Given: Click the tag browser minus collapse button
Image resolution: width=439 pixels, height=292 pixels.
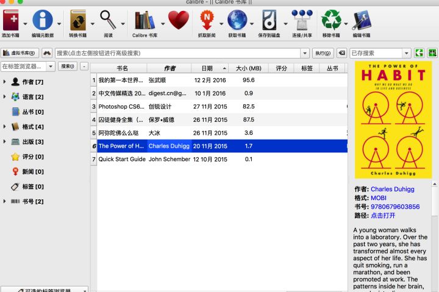Looking at the screenshot, I should 84,66.
